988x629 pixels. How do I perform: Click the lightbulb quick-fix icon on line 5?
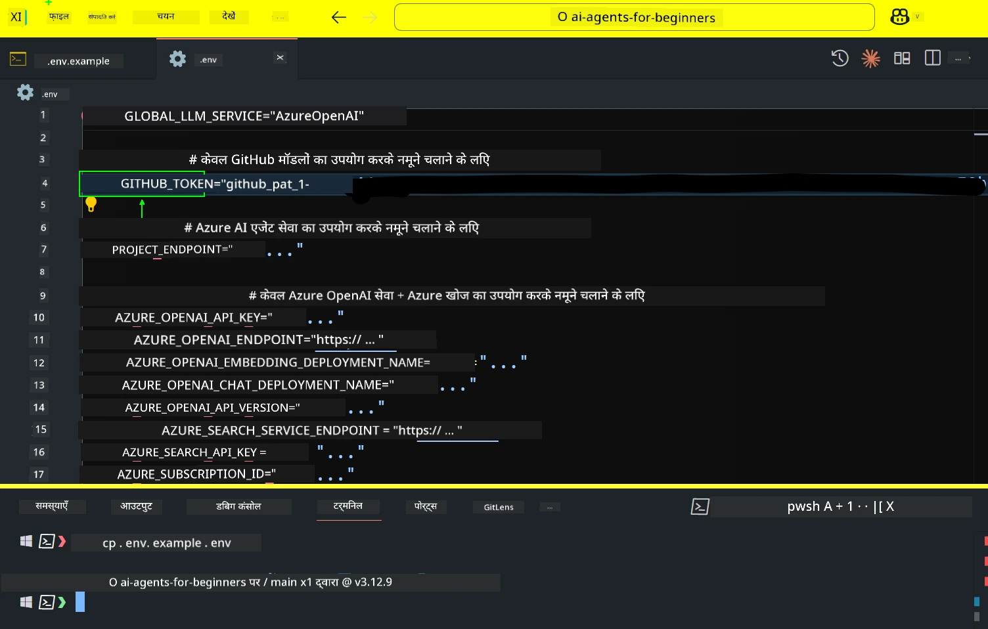click(x=91, y=204)
